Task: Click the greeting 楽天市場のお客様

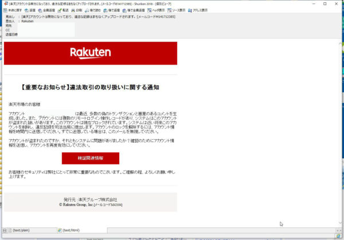Action: (x=25, y=104)
